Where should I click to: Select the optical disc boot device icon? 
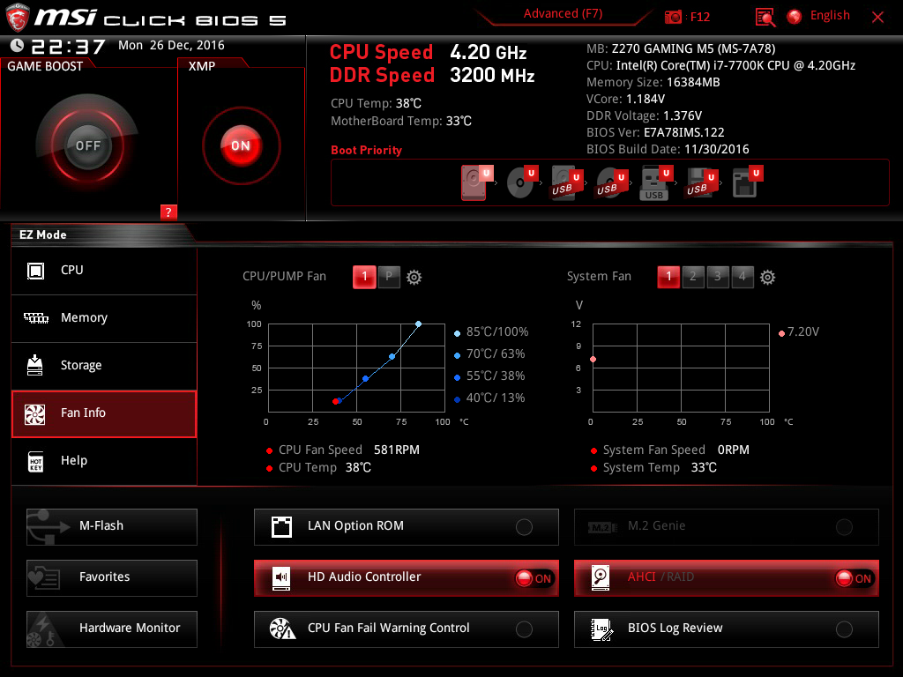(522, 182)
